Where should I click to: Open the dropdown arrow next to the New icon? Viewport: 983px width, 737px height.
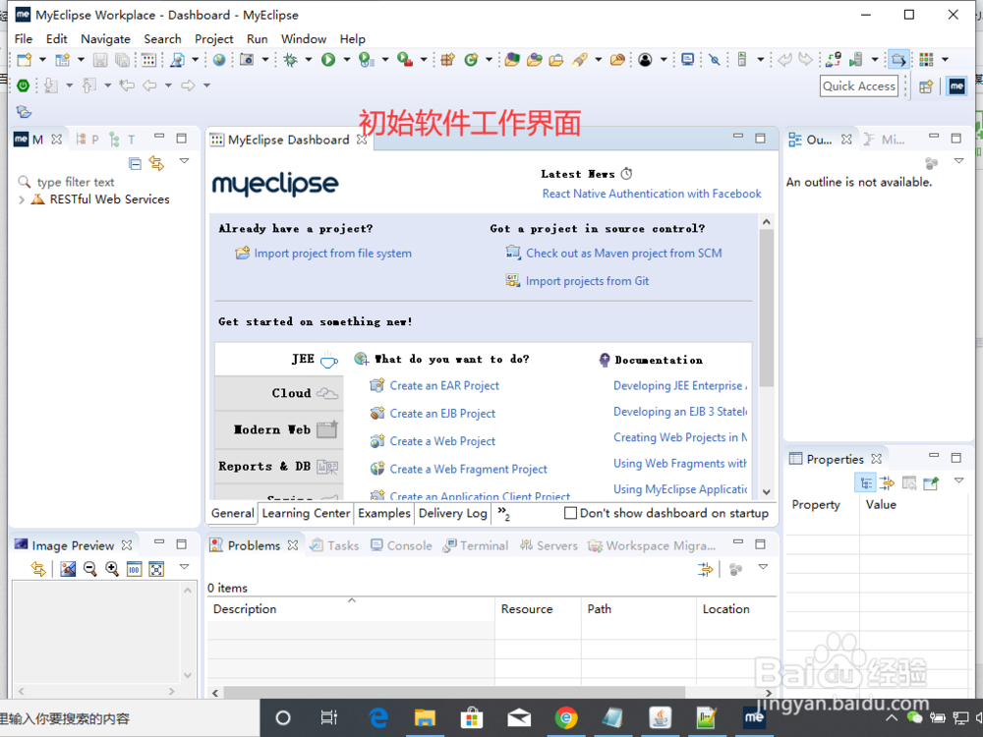click(x=42, y=60)
